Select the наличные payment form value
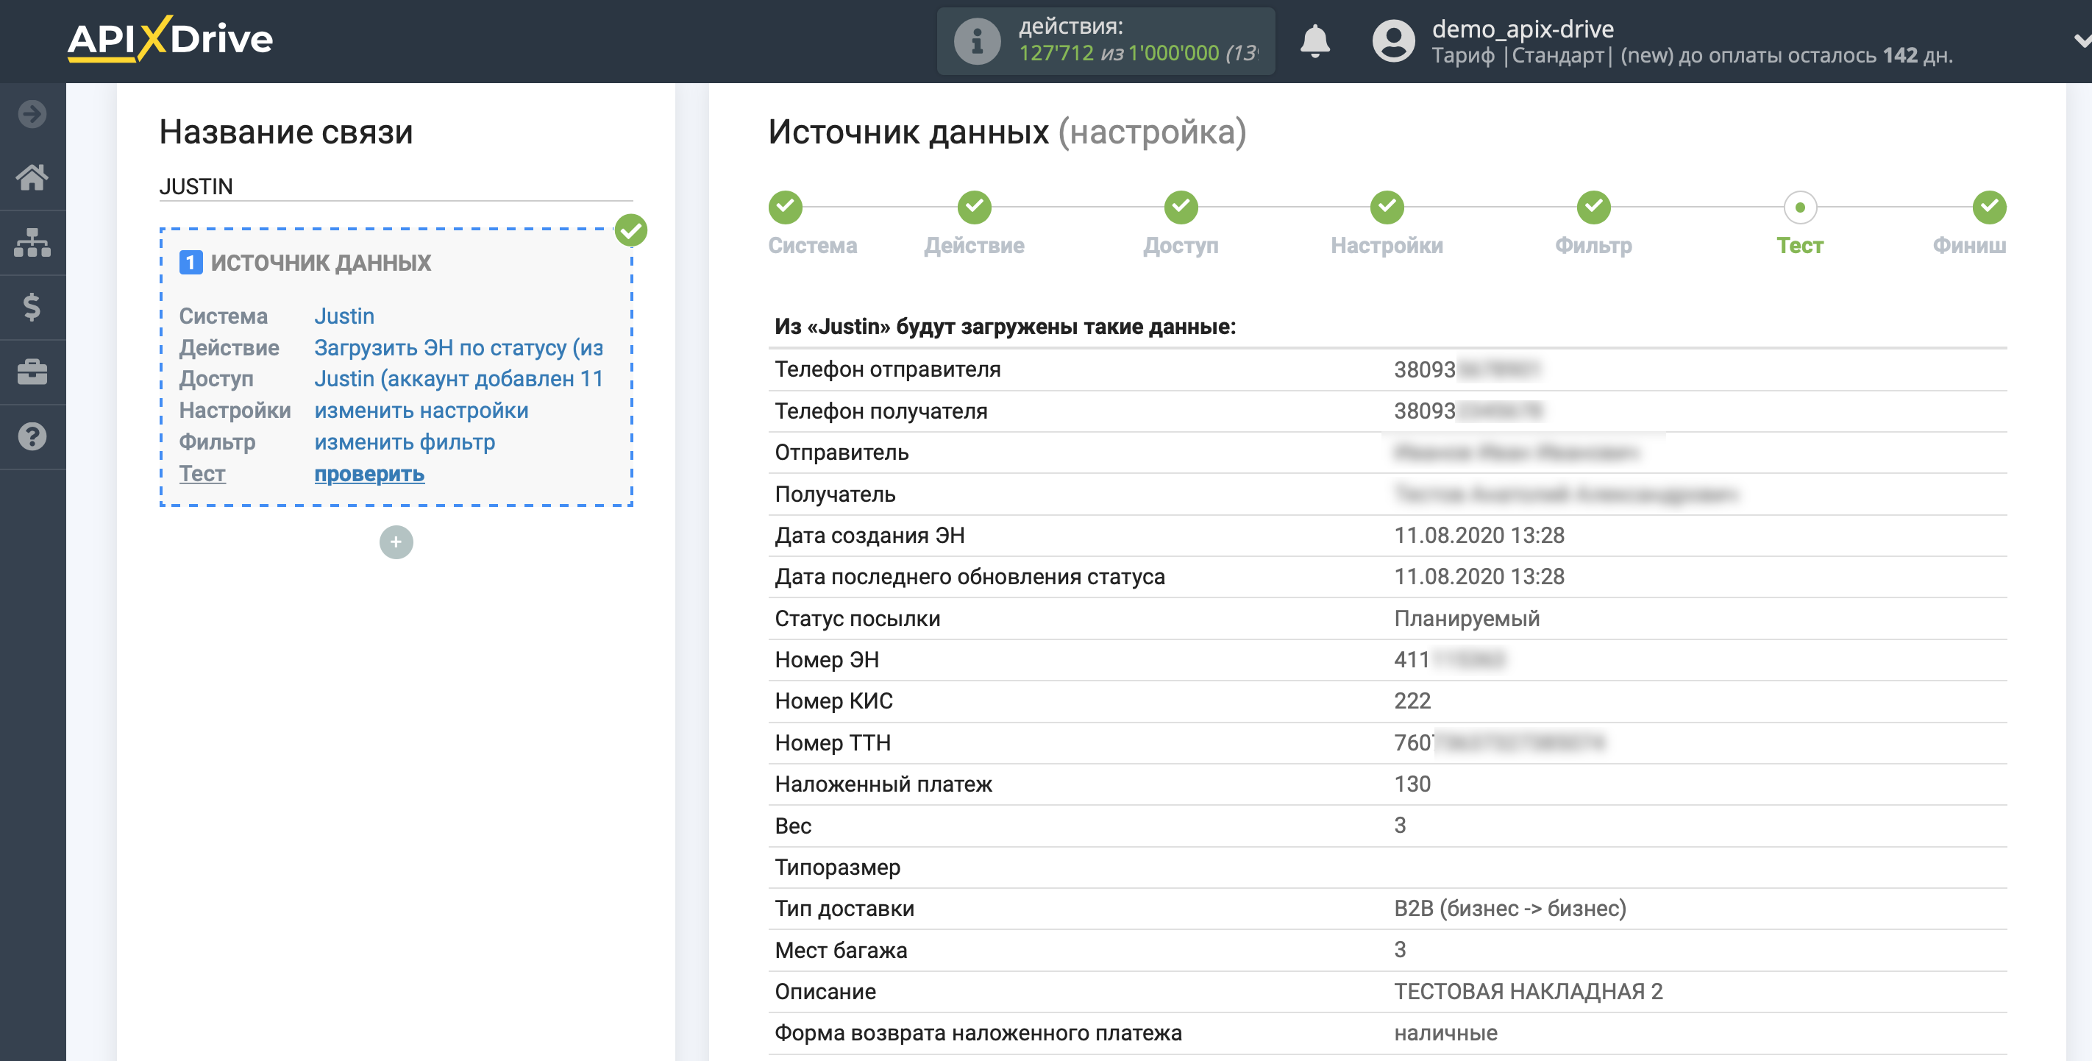This screenshot has height=1061, width=2092. point(1445,1032)
